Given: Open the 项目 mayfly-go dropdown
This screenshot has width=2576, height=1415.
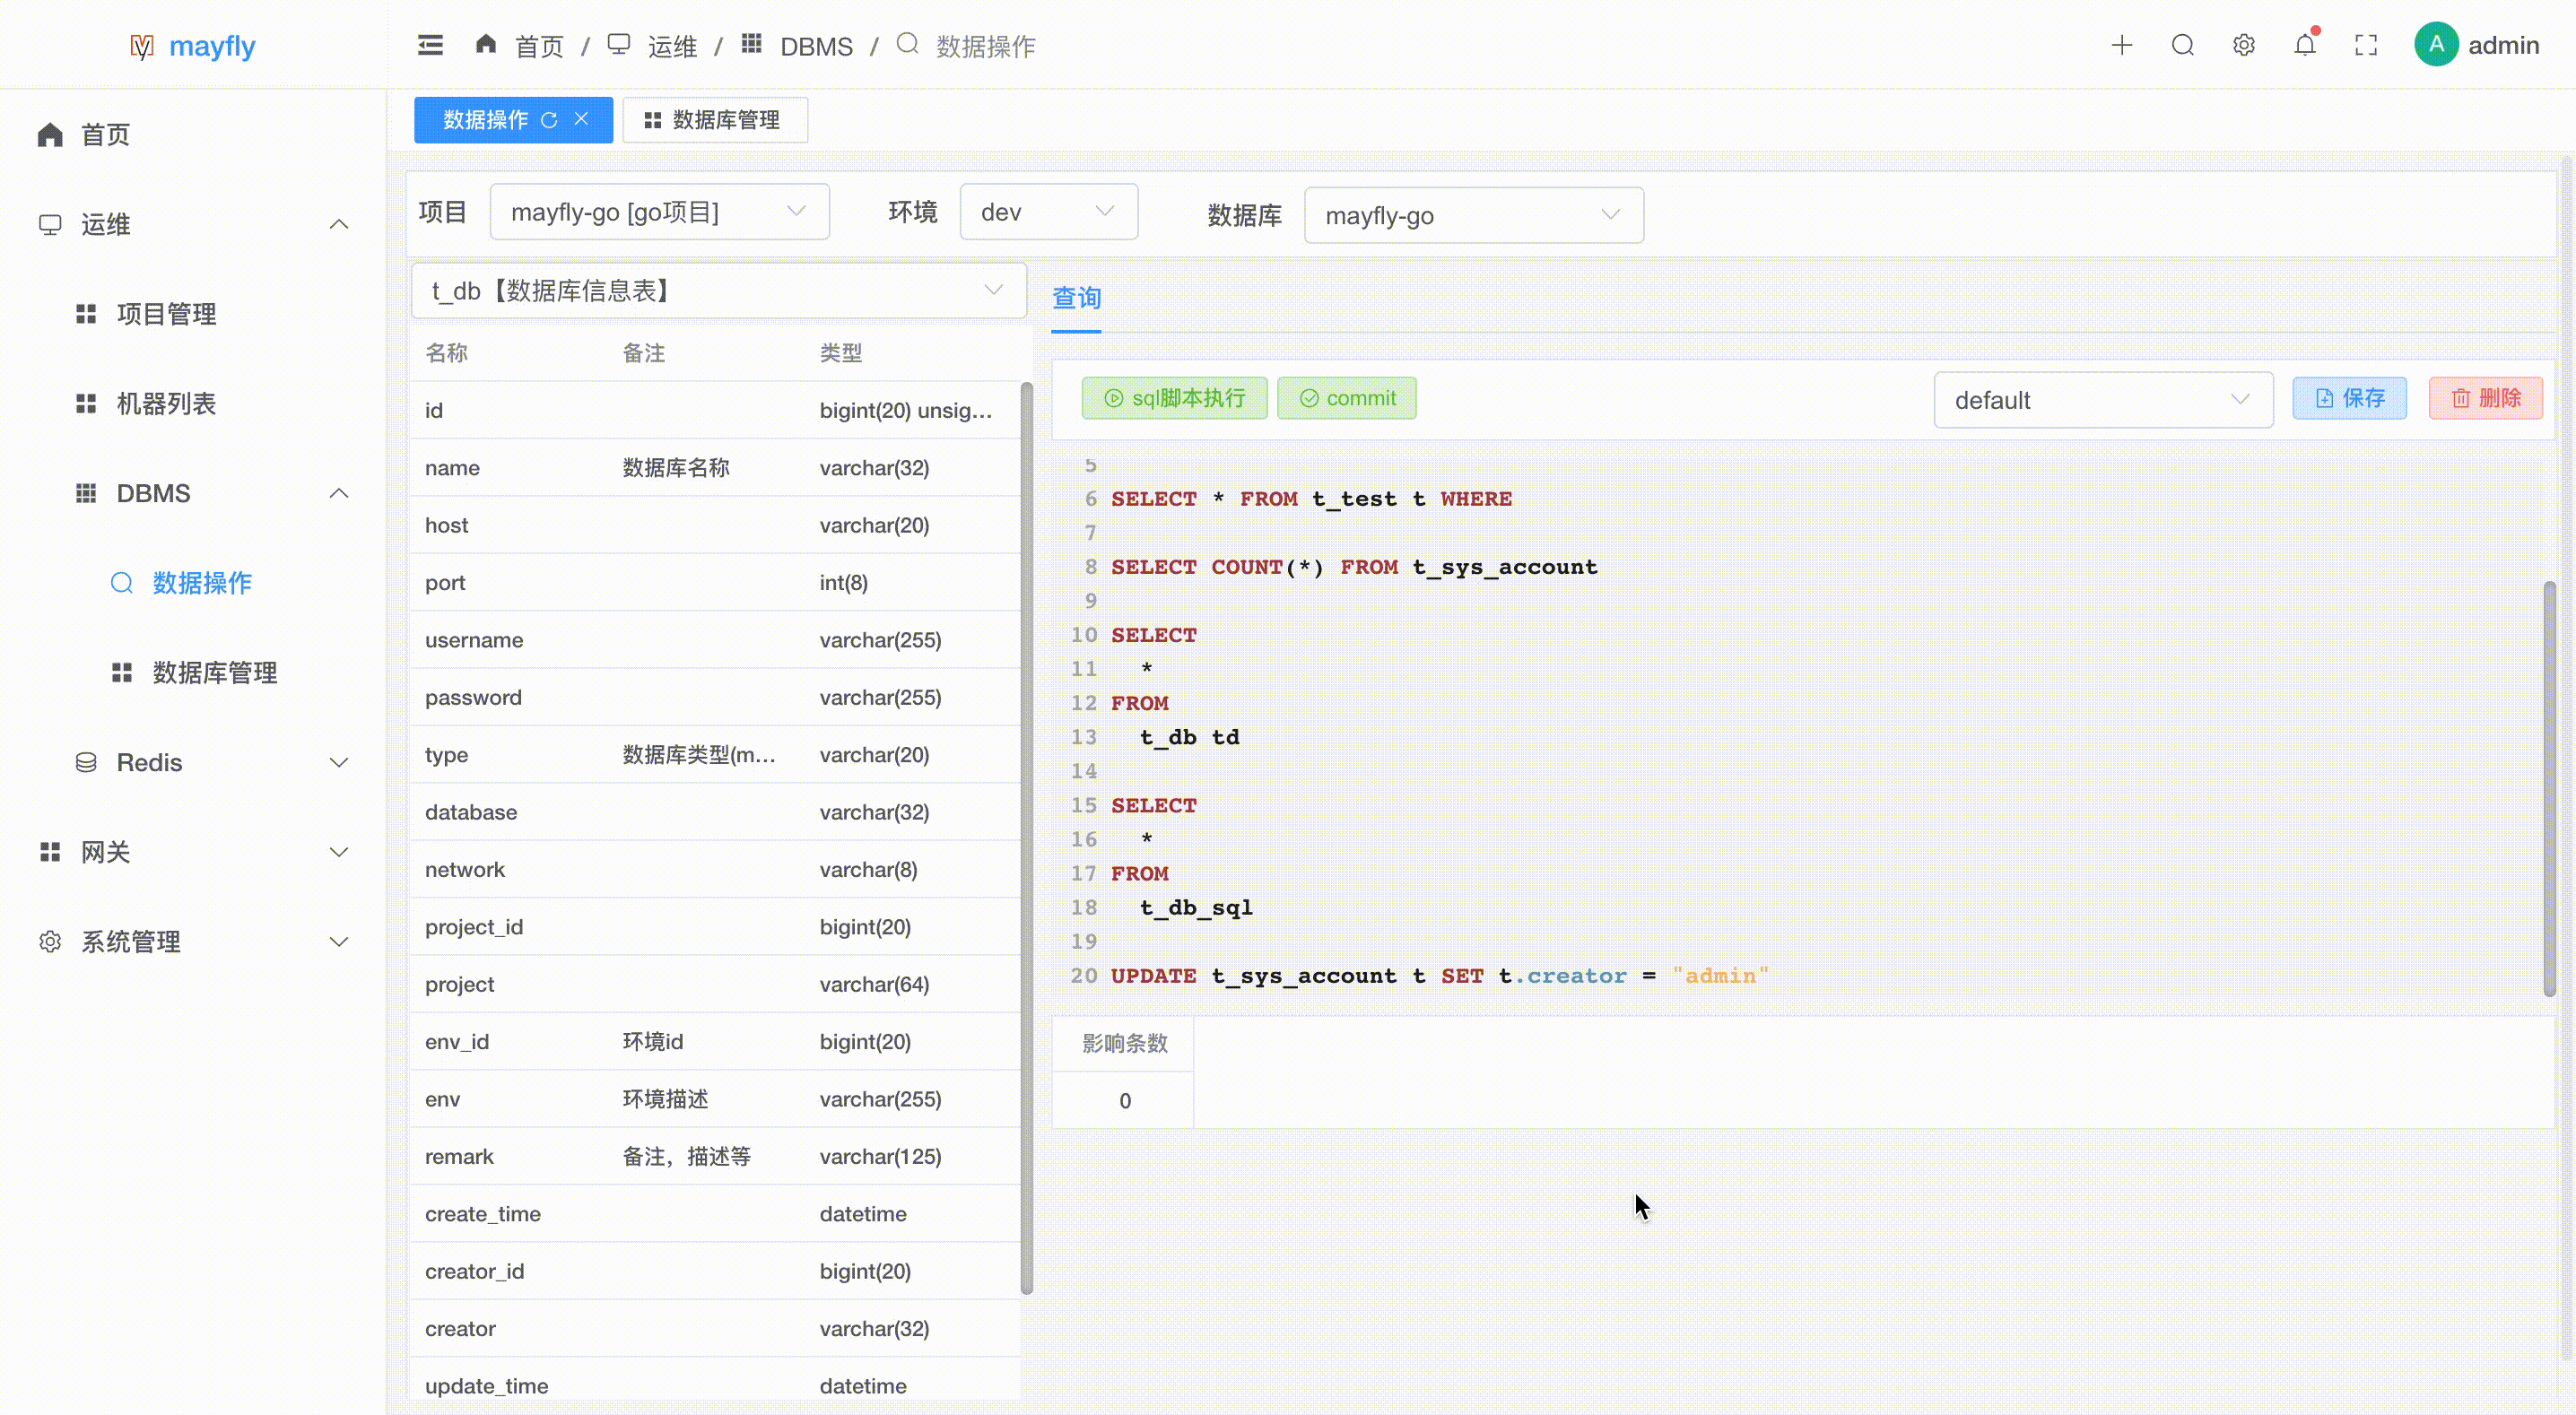Looking at the screenshot, I should pyautogui.click(x=659, y=212).
